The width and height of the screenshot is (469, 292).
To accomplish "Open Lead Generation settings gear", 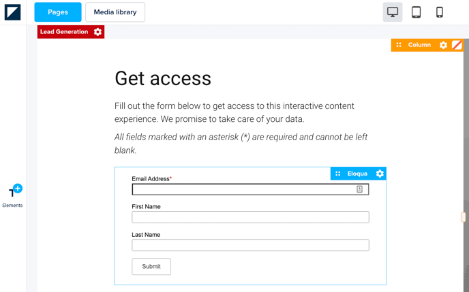I will pos(97,32).
